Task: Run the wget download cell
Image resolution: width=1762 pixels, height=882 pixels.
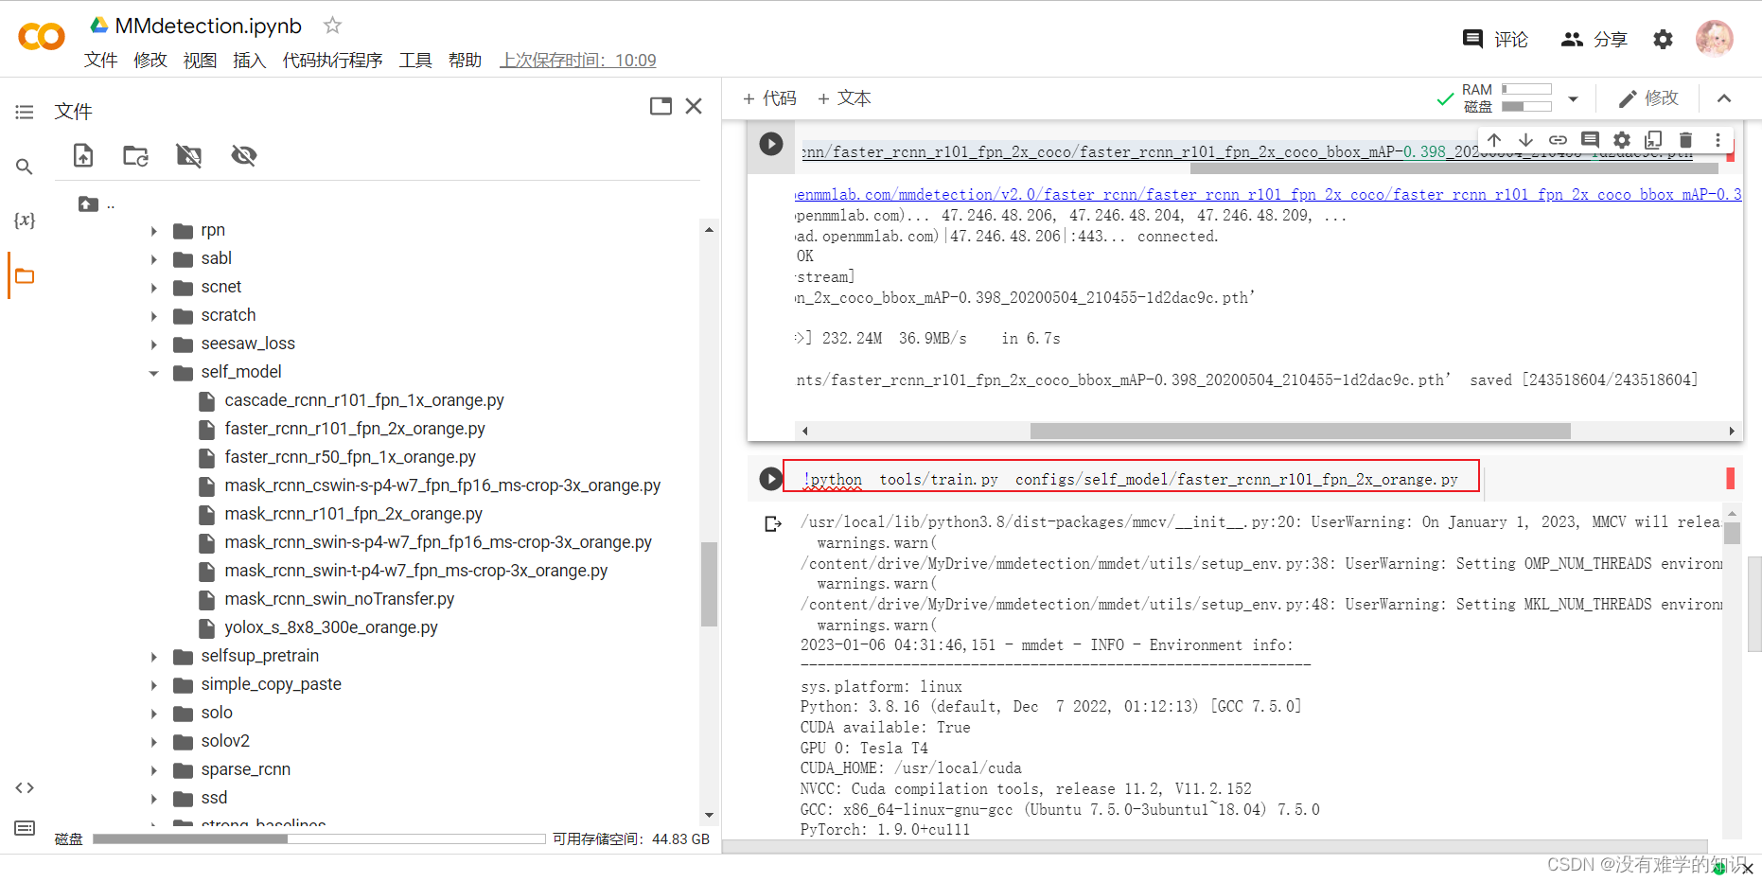Action: click(x=771, y=144)
